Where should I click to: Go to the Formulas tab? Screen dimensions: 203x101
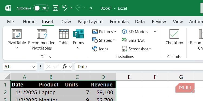[119, 22]
